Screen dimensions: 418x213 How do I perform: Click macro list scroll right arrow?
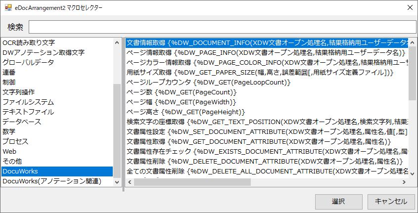coord(404,182)
